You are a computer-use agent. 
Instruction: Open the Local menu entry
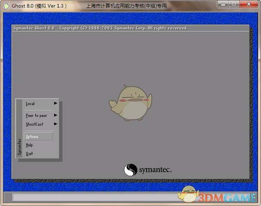coord(30,103)
